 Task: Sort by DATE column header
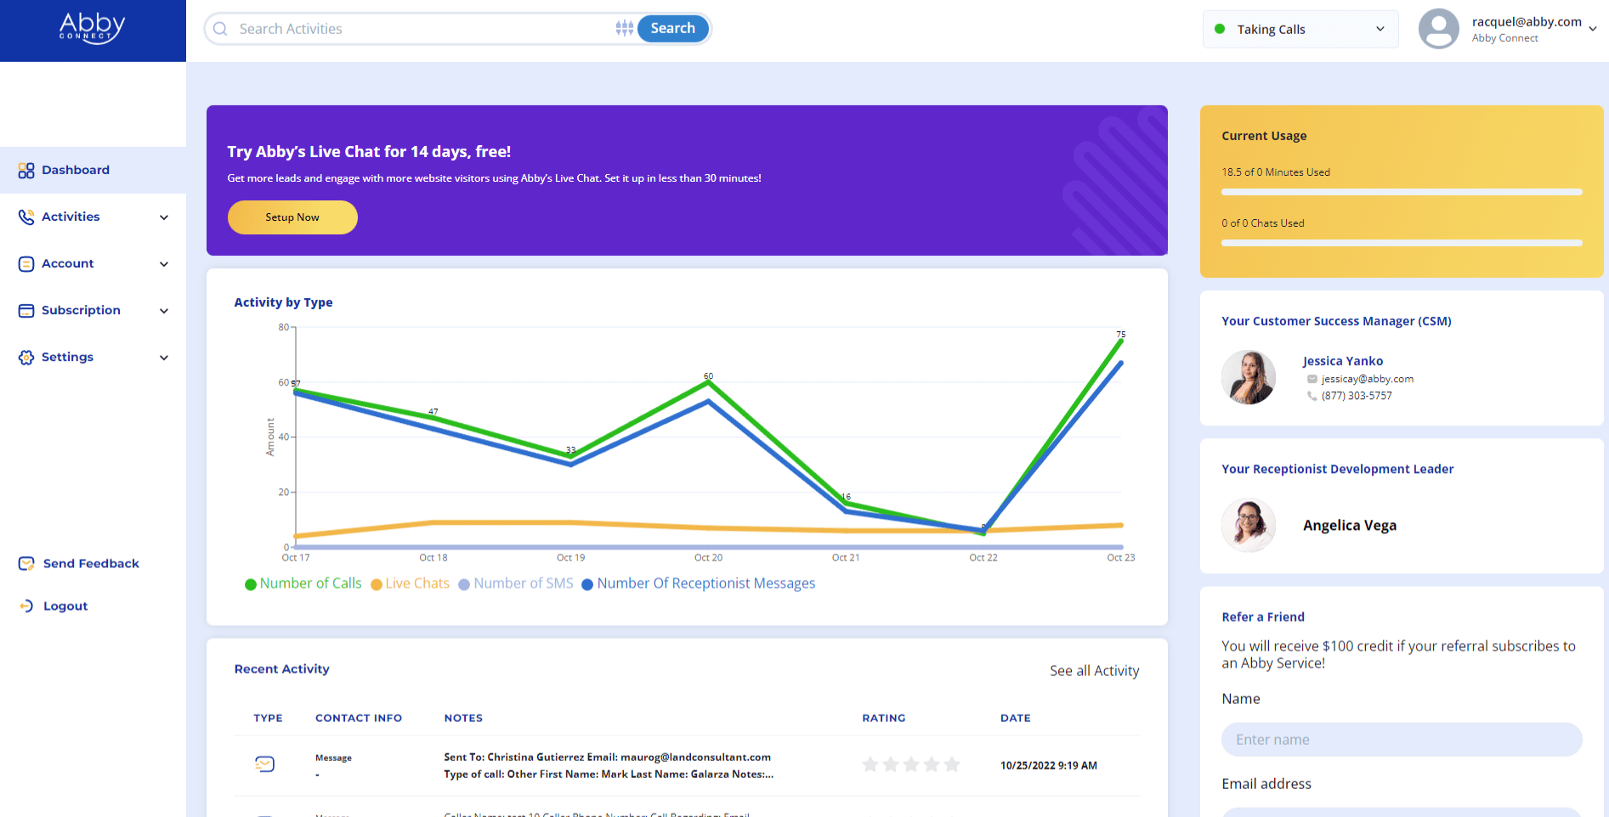1015,718
